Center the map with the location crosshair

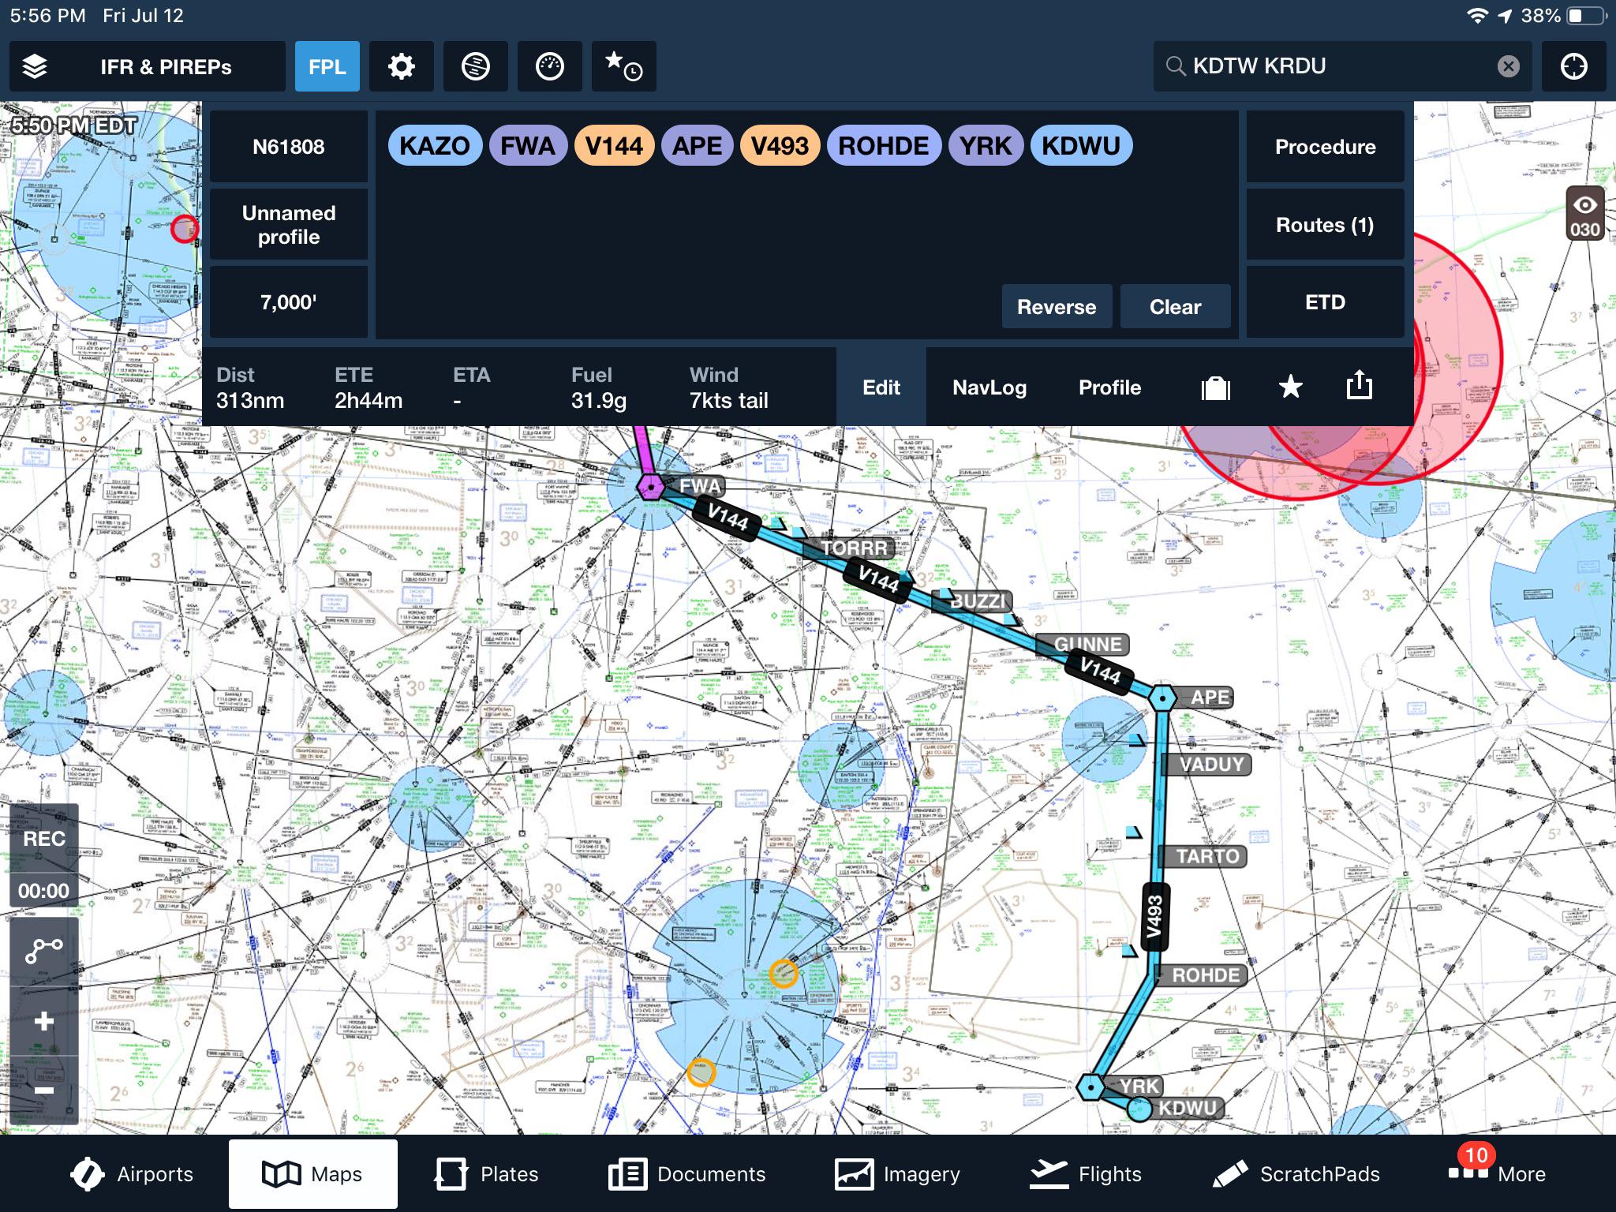1574,66
